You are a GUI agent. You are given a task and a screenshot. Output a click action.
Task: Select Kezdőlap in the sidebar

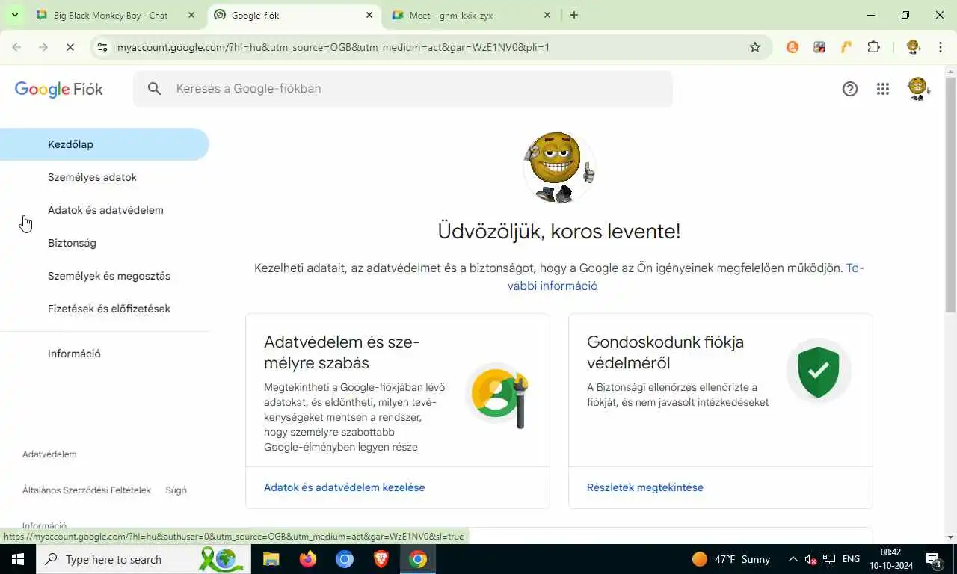point(105,144)
